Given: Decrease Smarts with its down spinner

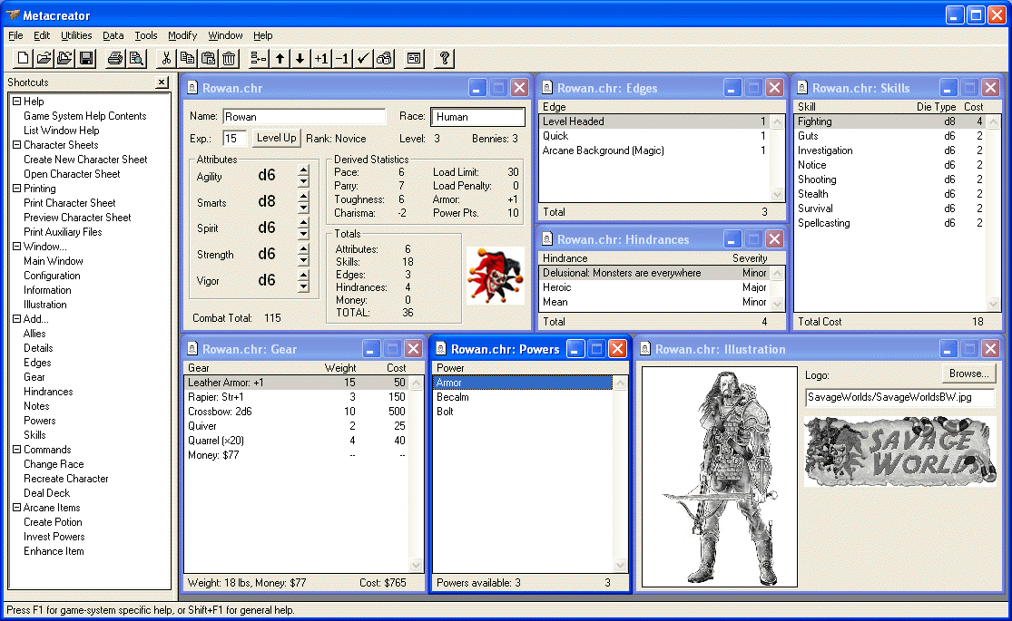Looking at the screenshot, I should coord(303,209).
